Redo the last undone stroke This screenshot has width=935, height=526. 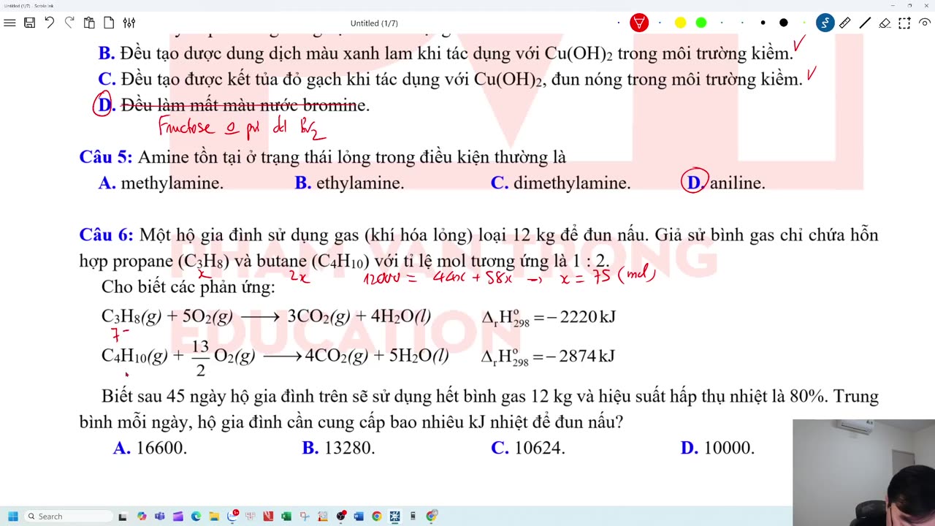(x=69, y=23)
